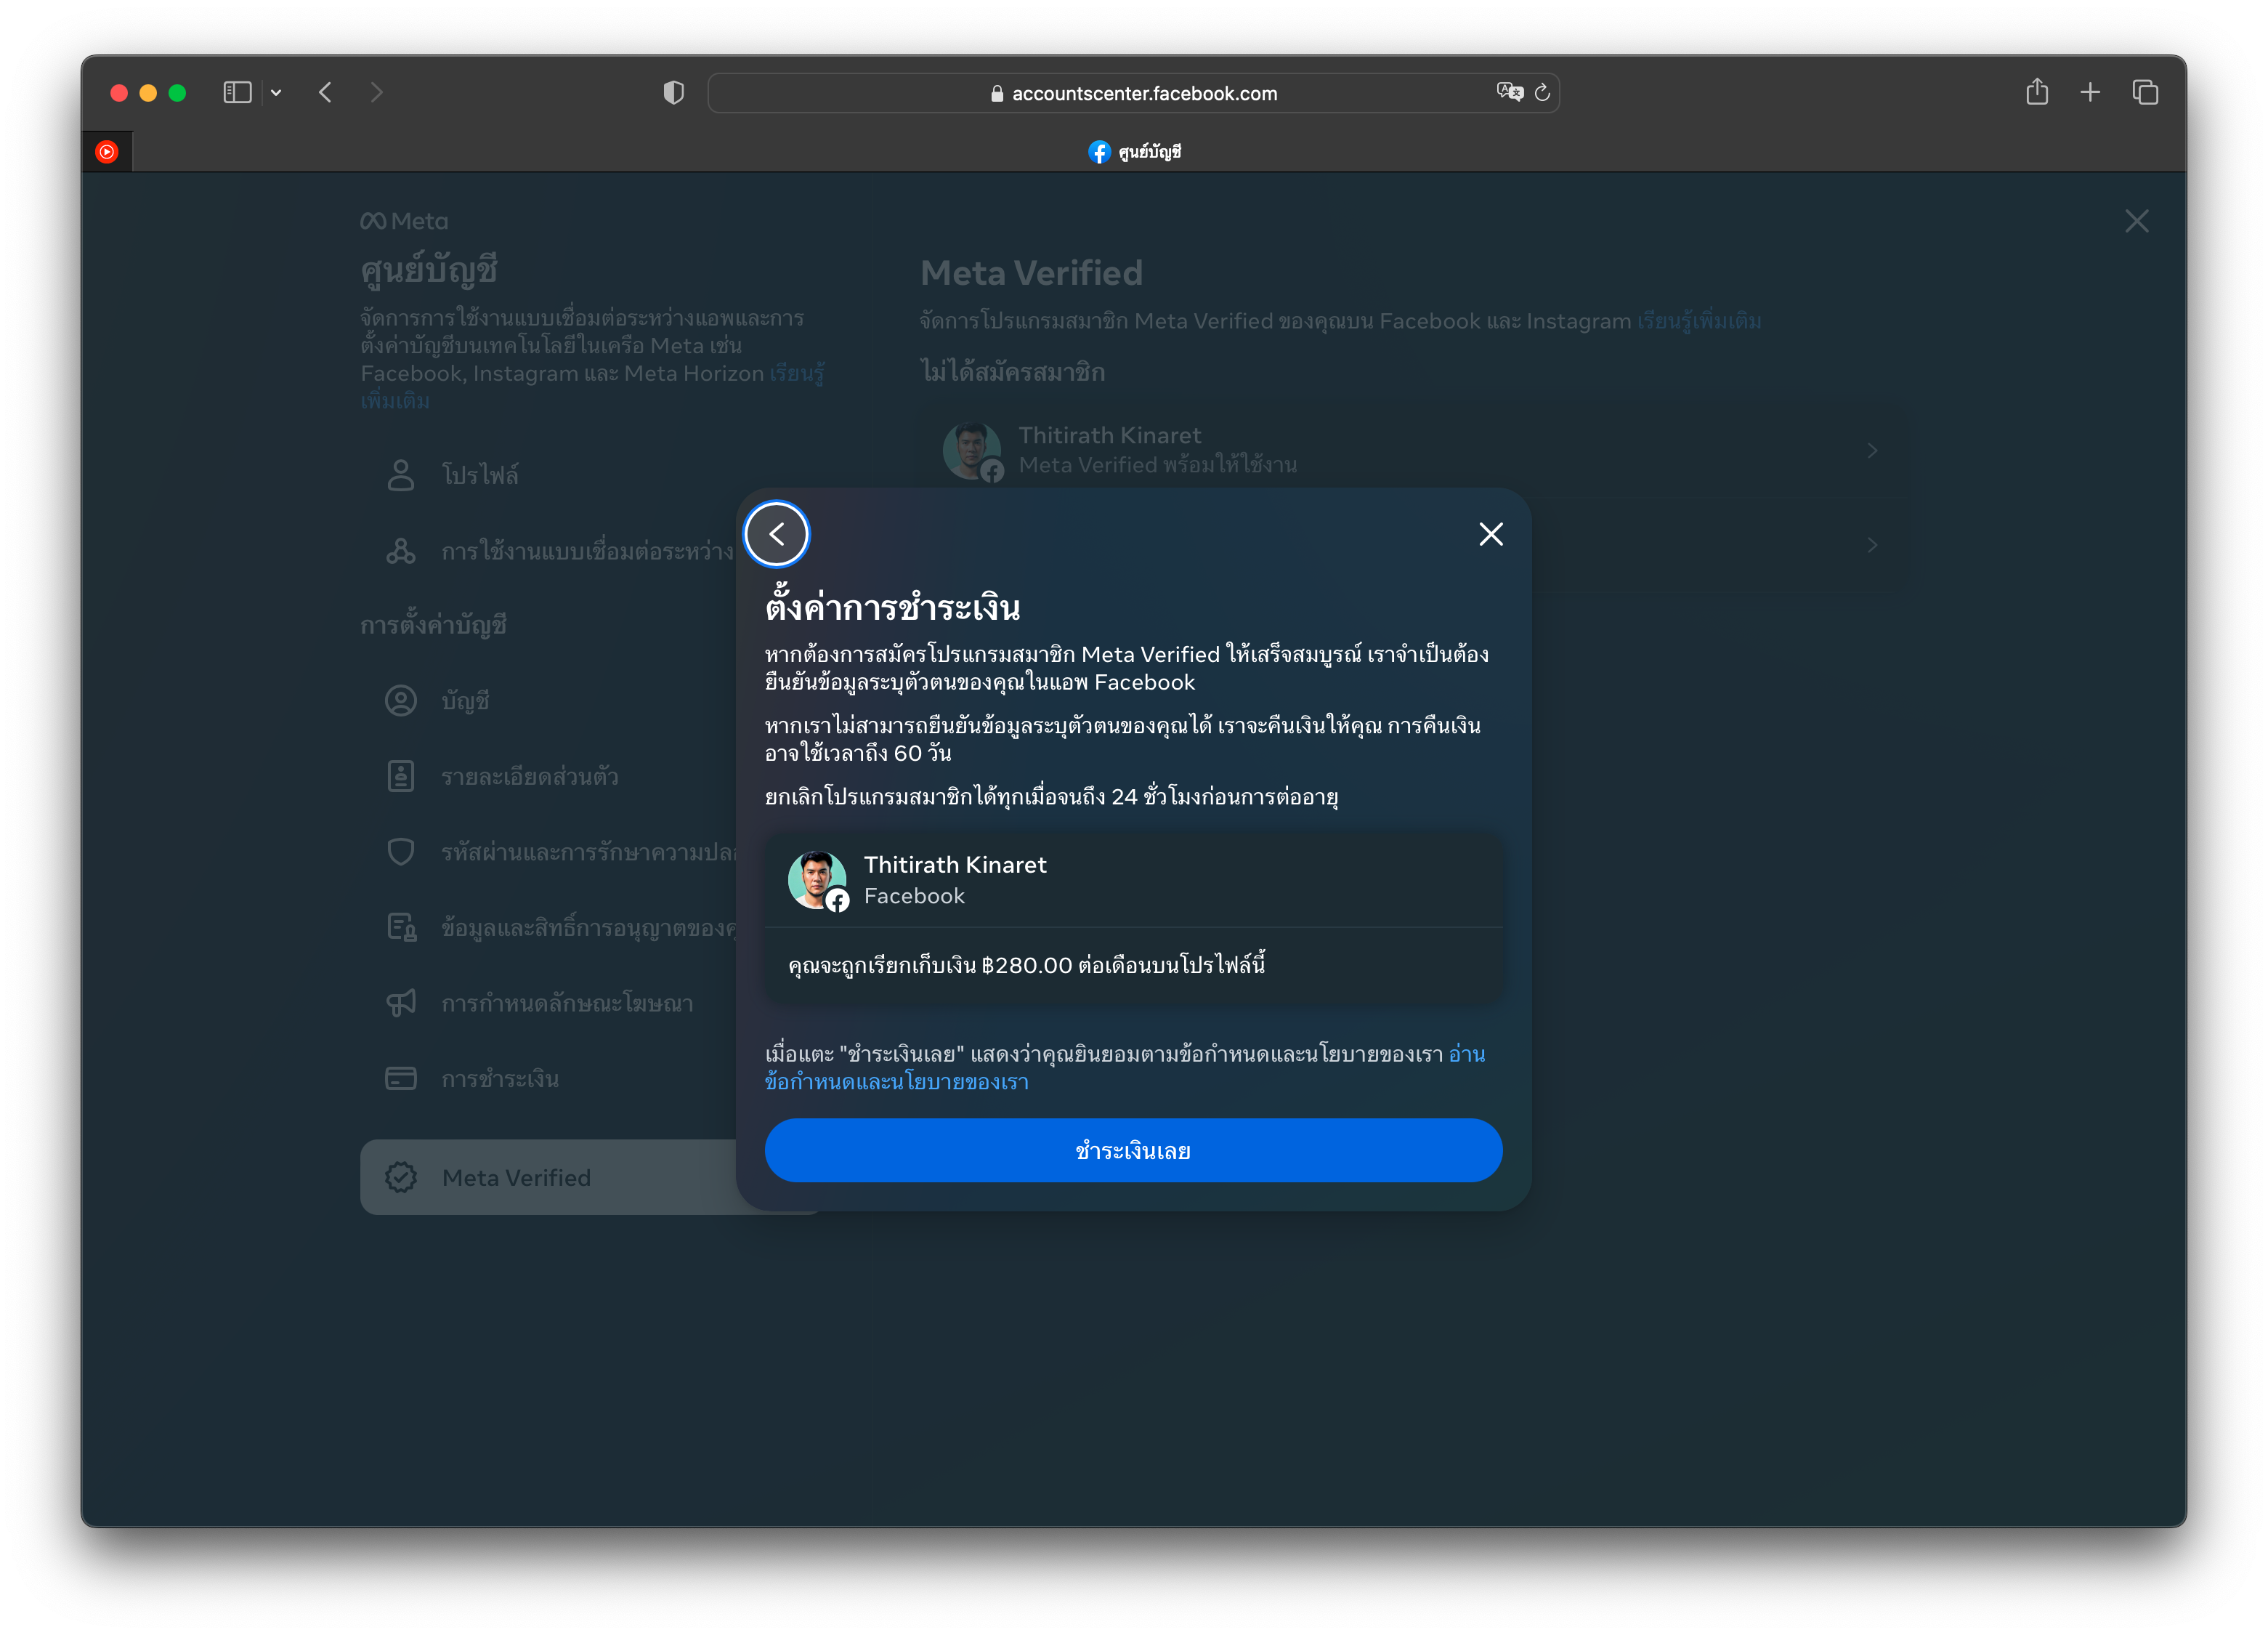2268x1635 pixels.
Task: Show tab overview icon
Action: pos(2145,93)
